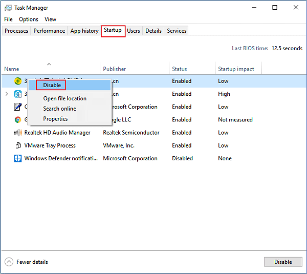Image resolution: width=307 pixels, height=274 pixels.
Task: Collapse view using Fewer details arrow
Action: pos(9,262)
